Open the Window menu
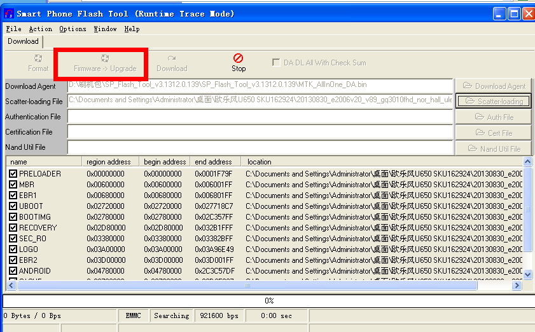Screen dimensions: 535x332 tap(105, 29)
